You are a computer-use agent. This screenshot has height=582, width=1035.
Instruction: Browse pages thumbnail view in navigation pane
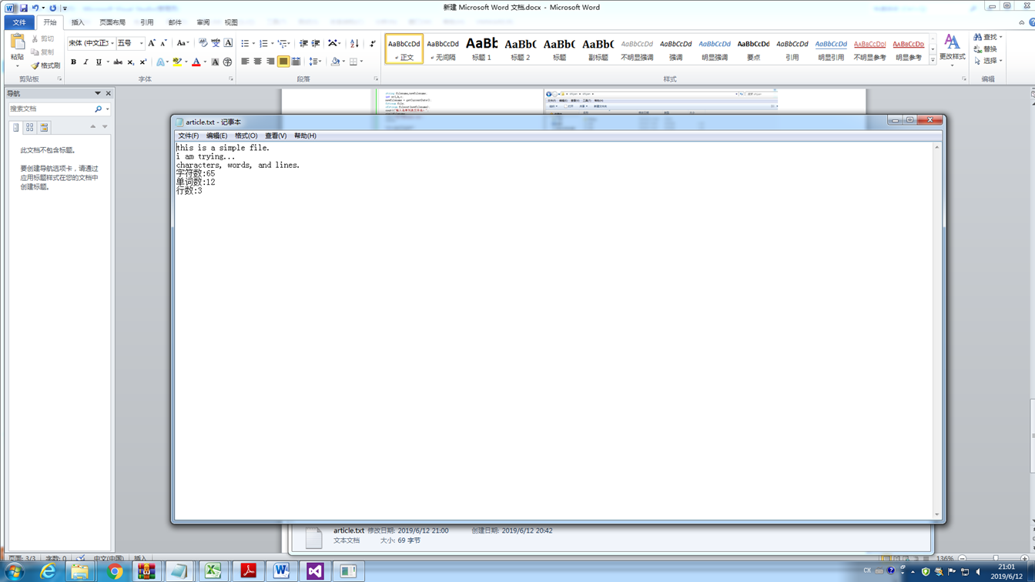pos(29,127)
